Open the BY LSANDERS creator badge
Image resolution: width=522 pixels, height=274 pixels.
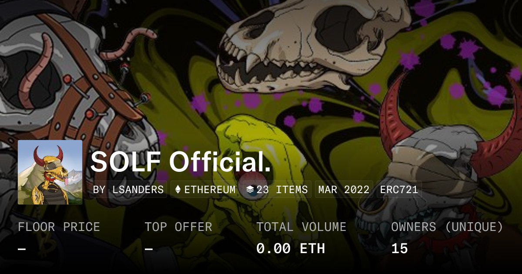[x=128, y=190]
